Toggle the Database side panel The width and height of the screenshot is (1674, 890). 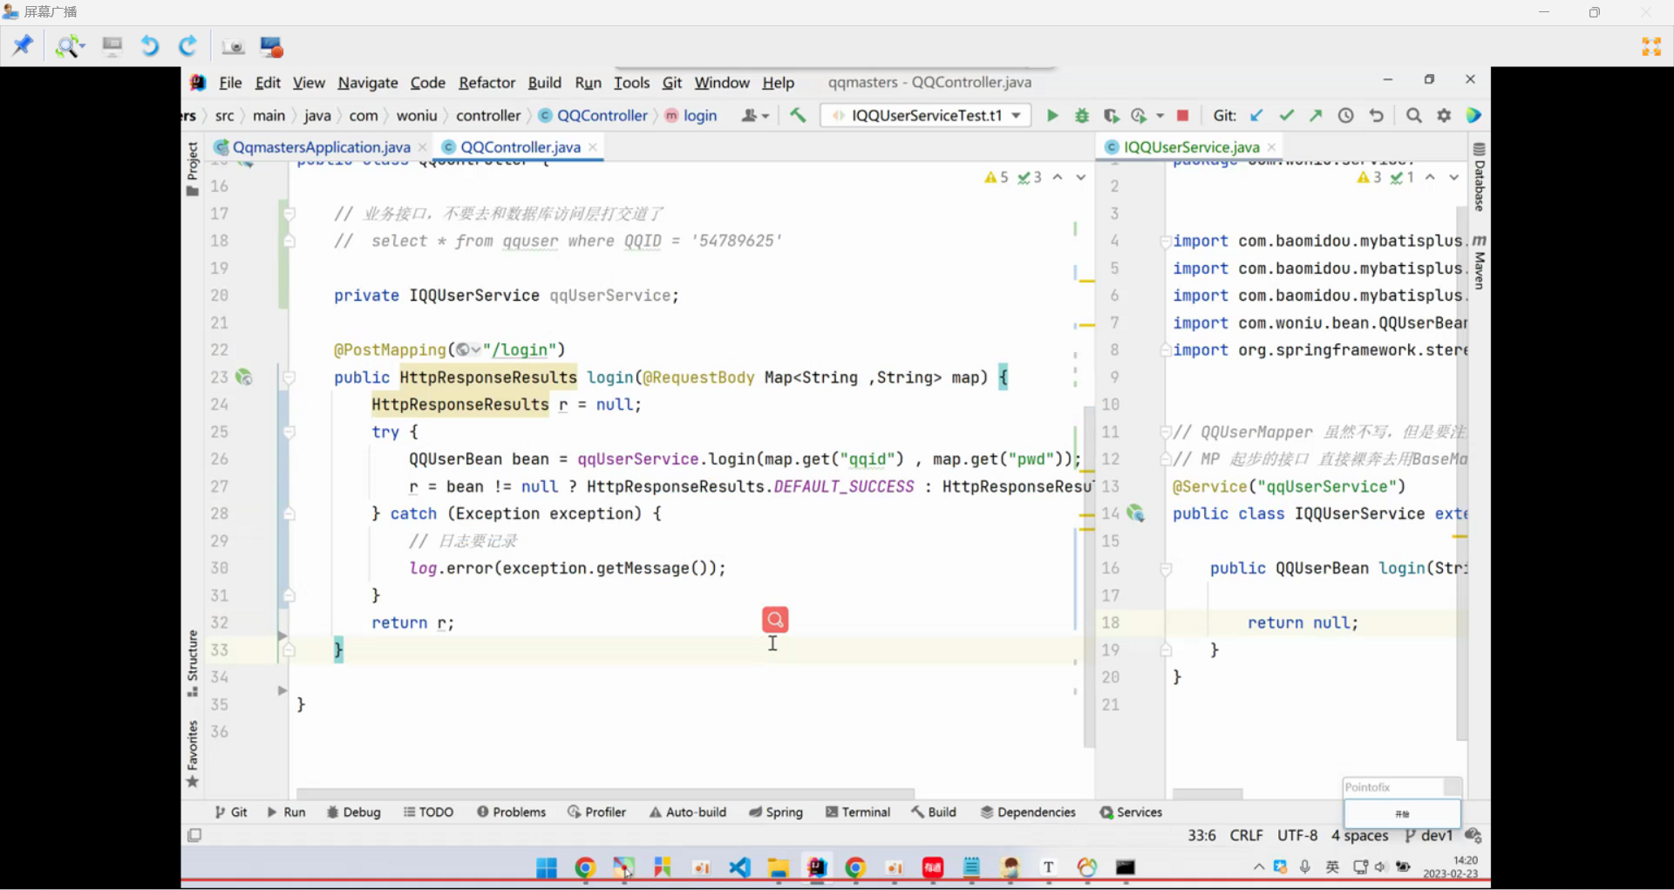(1480, 178)
